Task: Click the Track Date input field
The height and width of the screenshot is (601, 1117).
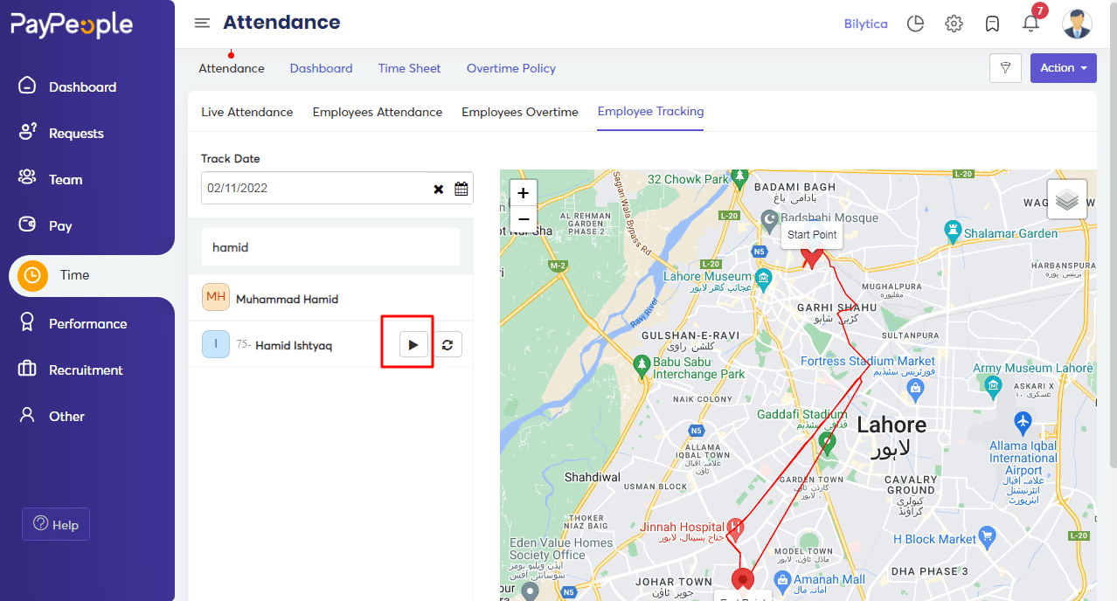Action: (337, 188)
